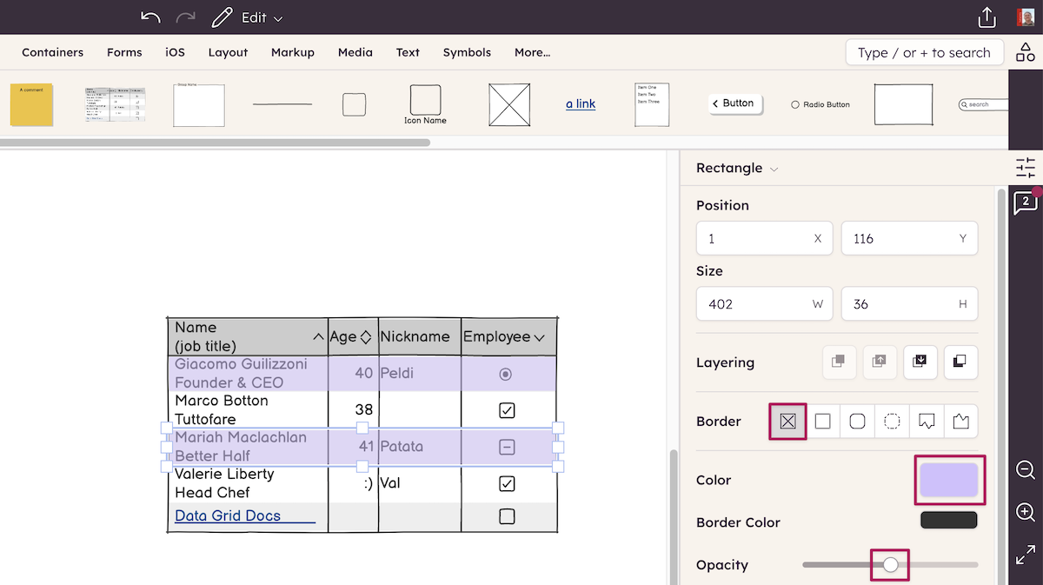Screen dimensions: 1043x585
Task: Open the Comments panel showing 2 comments
Action: 1026,202
